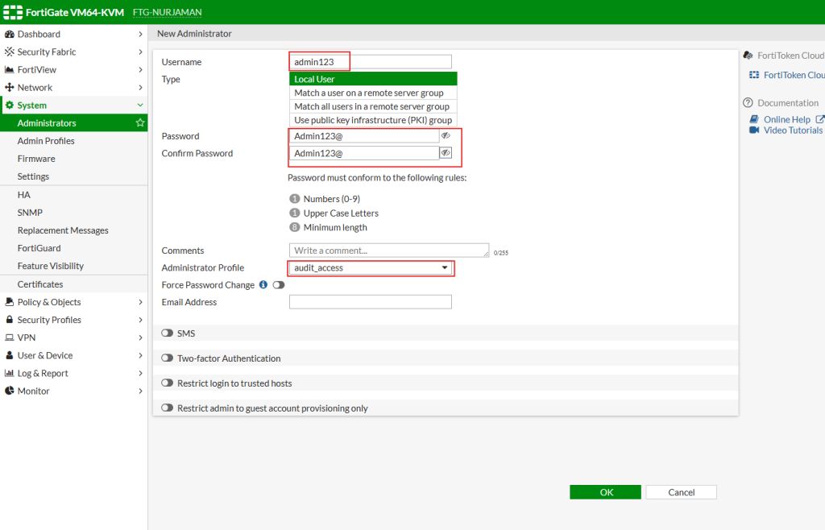825x530 pixels.
Task: Click the favorite star icon beside Administrators
Action: click(140, 123)
